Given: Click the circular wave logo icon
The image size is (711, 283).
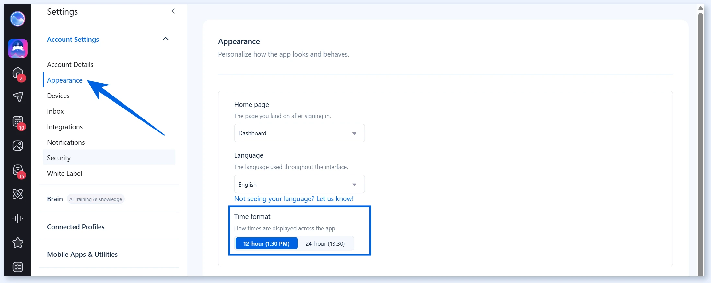Looking at the screenshot, I should click(17, 18).
